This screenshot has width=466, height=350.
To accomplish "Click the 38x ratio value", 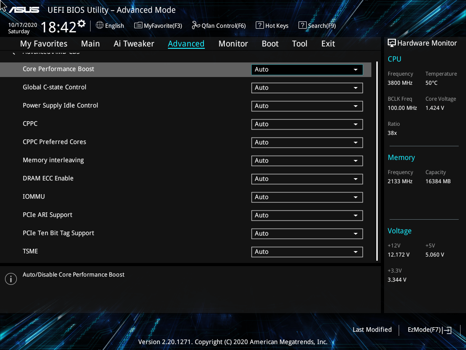I will pos(392,133).
